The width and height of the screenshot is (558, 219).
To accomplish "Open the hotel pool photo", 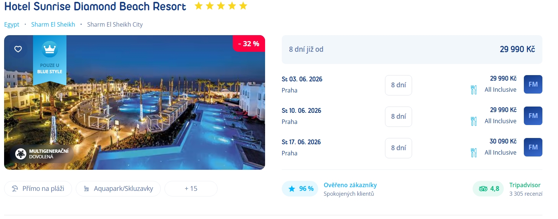I will (149, 111).
